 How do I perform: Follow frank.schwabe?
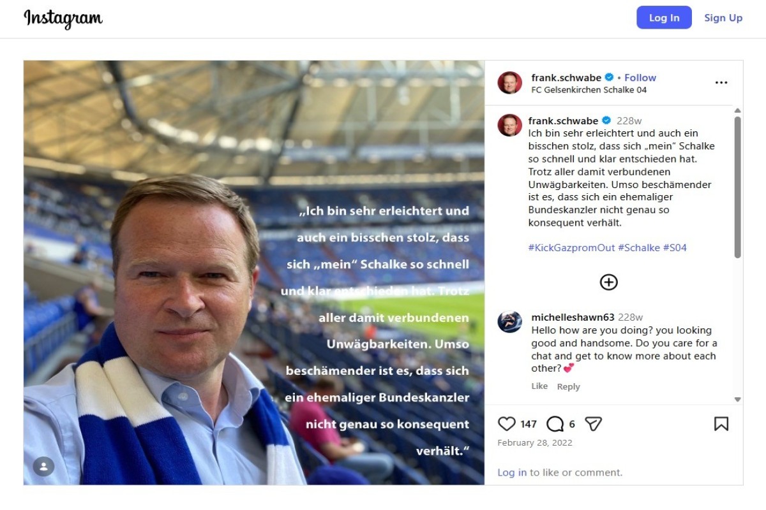click(640, 78)
